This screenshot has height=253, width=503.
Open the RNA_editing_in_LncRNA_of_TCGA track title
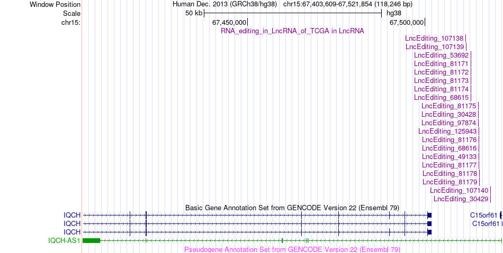(x=292, y=31)
